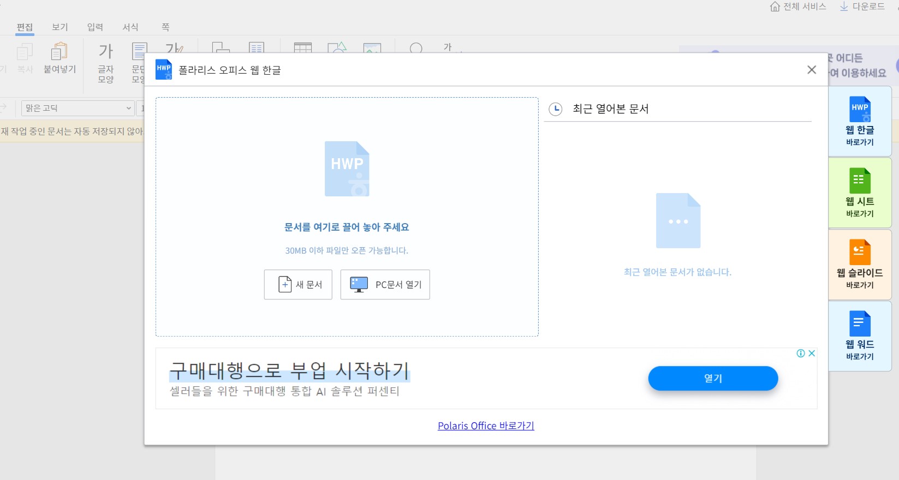Open the Polaris Office 바로가기 link
The image size is (899, 480).
486,426
